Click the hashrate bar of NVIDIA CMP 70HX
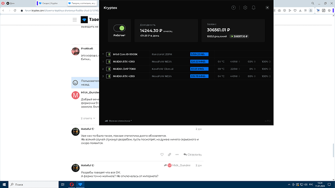Screen dimensions: 335x188 [x=199, y=69]
